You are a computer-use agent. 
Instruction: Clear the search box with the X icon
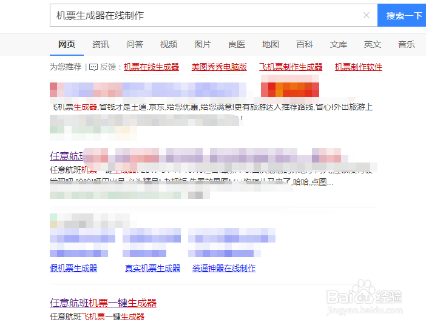[367, 15]
